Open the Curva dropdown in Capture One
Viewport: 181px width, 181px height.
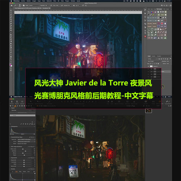click(x=26, y=142)
